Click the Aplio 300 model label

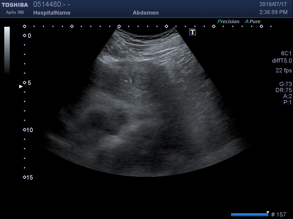tap(15, 12)
